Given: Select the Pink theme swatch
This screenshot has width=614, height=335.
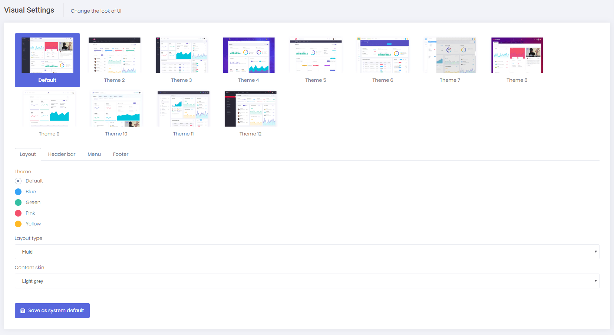Looking at the screenshot, I should [18, 213].
